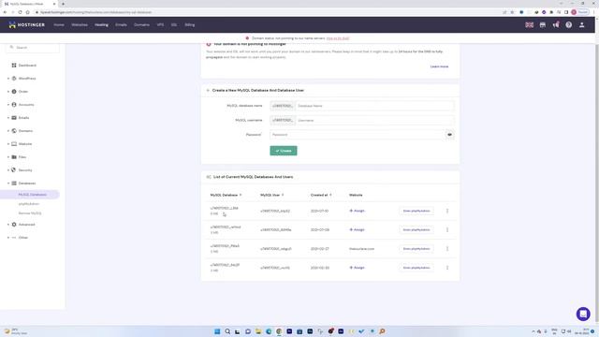This screenshot has height=337, width=599.
Task: Open kebab menu for topmost database row
Action: [x=447, y=211]
